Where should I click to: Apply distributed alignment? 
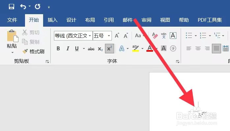(226, 48)
